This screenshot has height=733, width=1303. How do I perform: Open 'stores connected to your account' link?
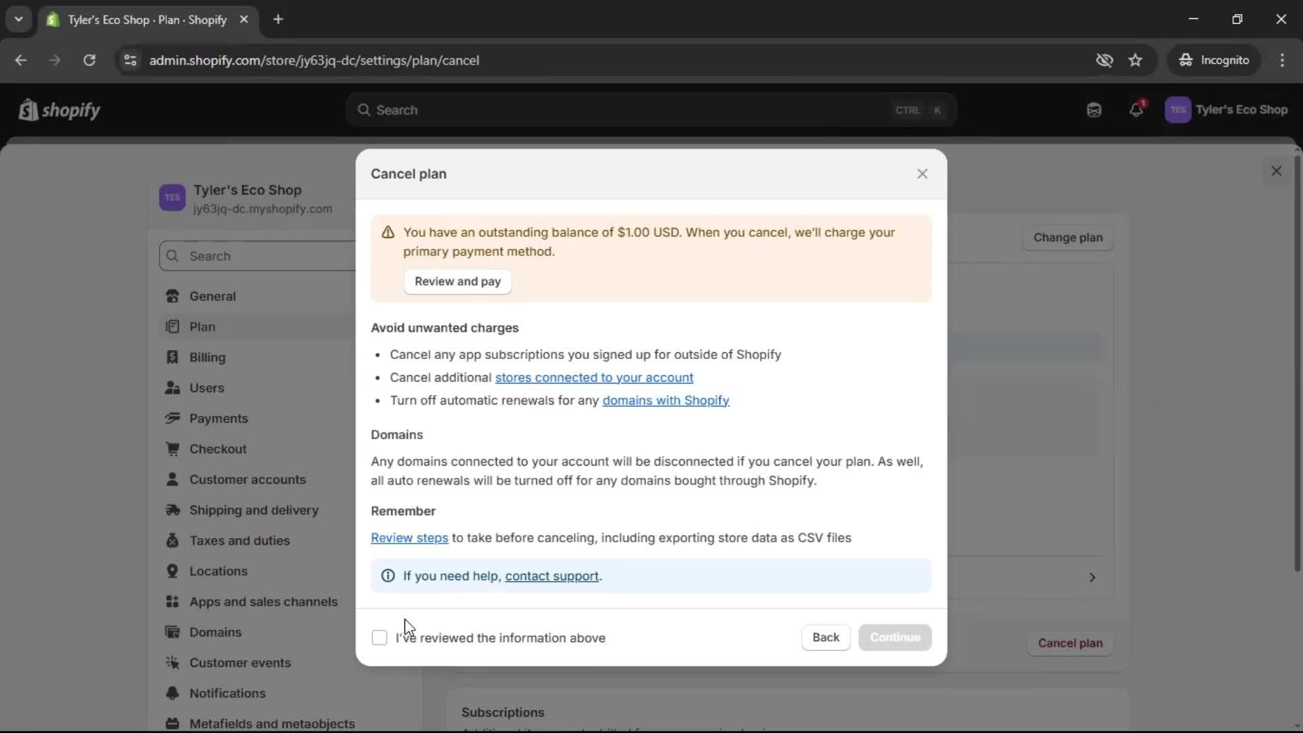(594, 377)
